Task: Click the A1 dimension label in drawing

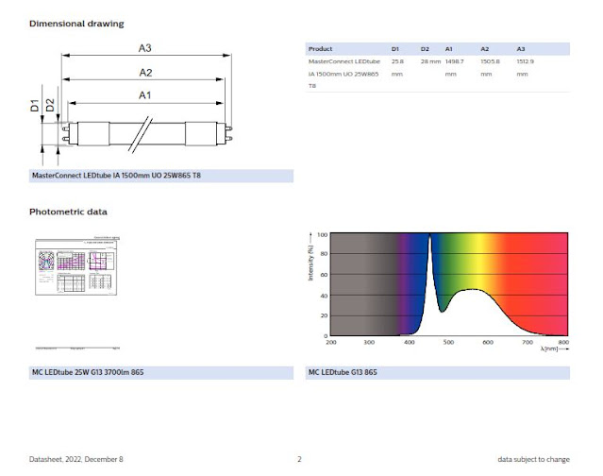Action: [145, 95]
